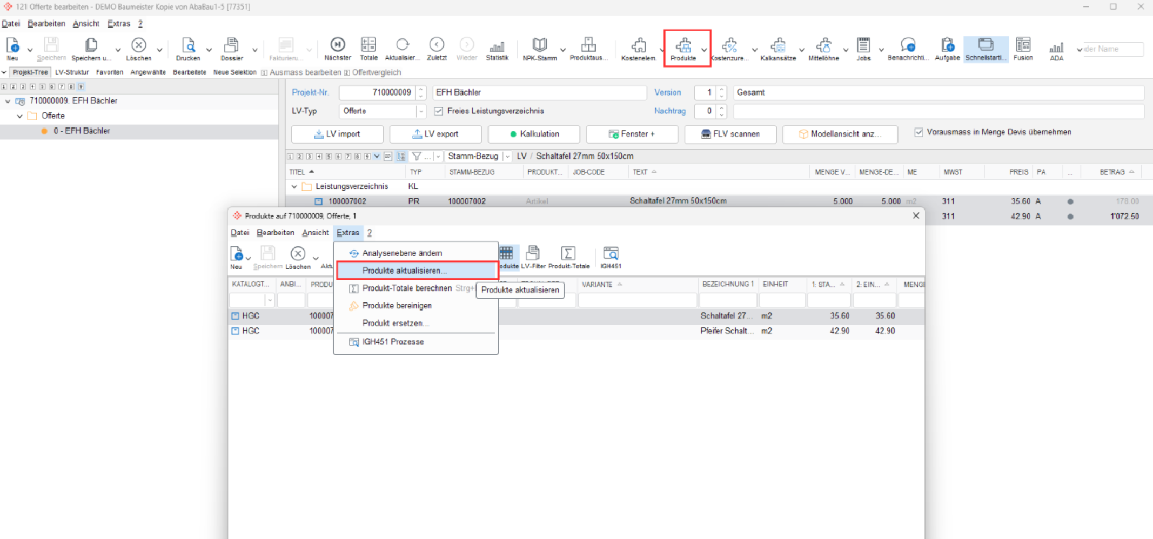
Task: Open the ADA chart icon
Action: point(1056,46)
